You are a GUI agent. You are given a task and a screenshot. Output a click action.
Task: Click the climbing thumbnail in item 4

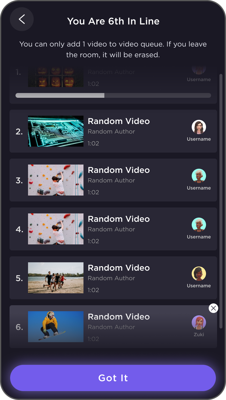pyautogui.click(x=56, y=229)
